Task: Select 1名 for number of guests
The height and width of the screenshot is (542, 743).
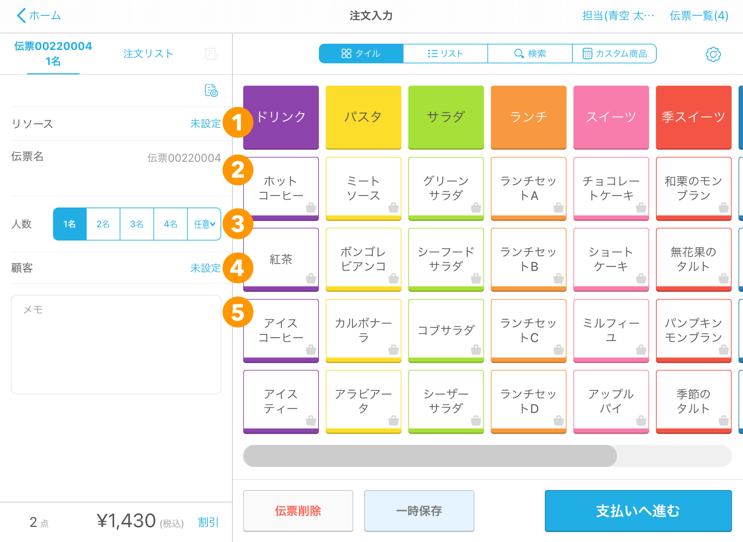Action: [x=70, y=224]
